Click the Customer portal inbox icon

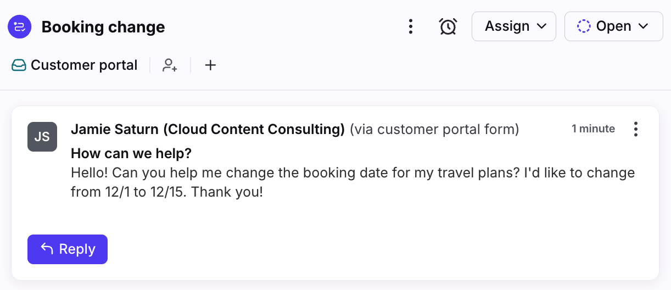[x=19, y=65]
